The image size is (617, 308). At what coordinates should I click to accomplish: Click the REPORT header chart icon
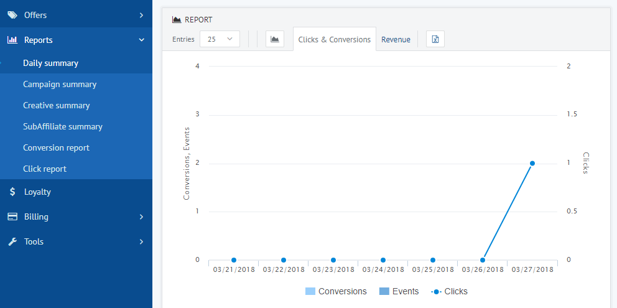[177, 20]
